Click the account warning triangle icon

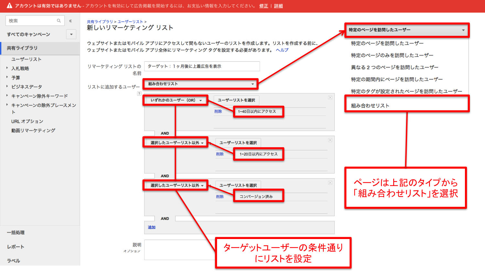point(9,5)
